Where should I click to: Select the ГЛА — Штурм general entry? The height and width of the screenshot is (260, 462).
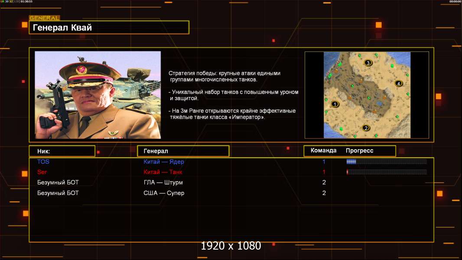[x=163, y=182]
